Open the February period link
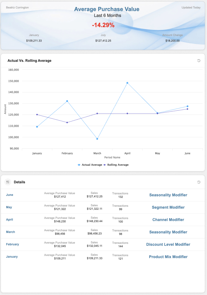This screenshot has height=295, width=207. click(12, 244)
